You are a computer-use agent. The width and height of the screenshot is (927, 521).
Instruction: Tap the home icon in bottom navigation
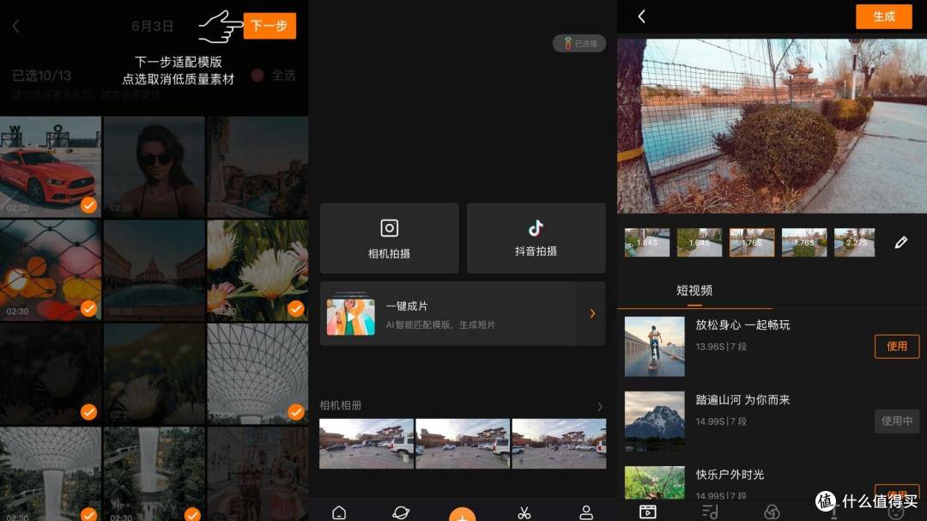pos(339,512)
